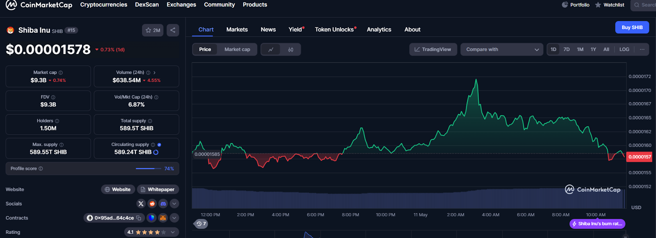656x238 pixels.
Task: Click the share icon next to the star
Action: point(173,30)
